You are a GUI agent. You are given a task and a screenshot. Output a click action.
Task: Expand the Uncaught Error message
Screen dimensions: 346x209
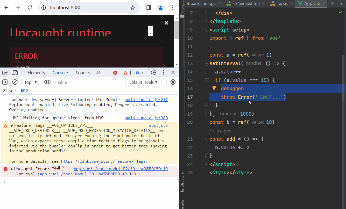(12, 169)
